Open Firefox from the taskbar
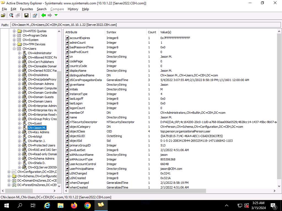The height and width of the screenshot is (211, 282). [74, 206]
